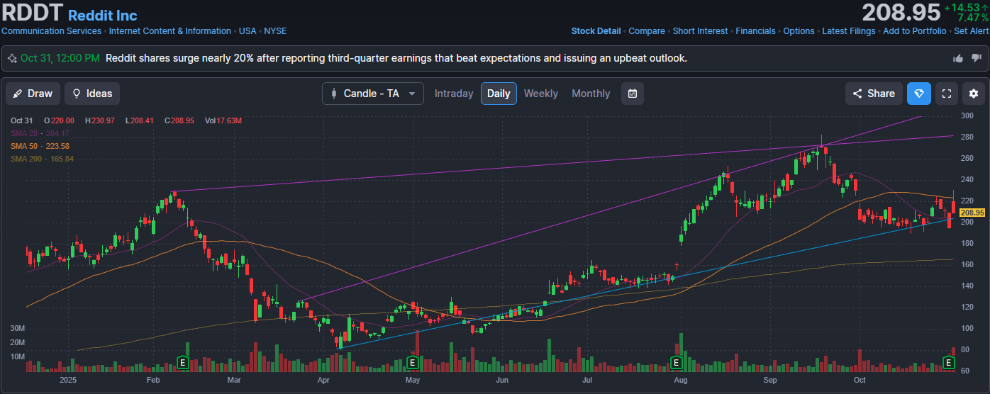Image resolution: width=990 pixels, height=394 pixels.
Task: Open the NYSE exchange link
Action: [x=275, y=31]
